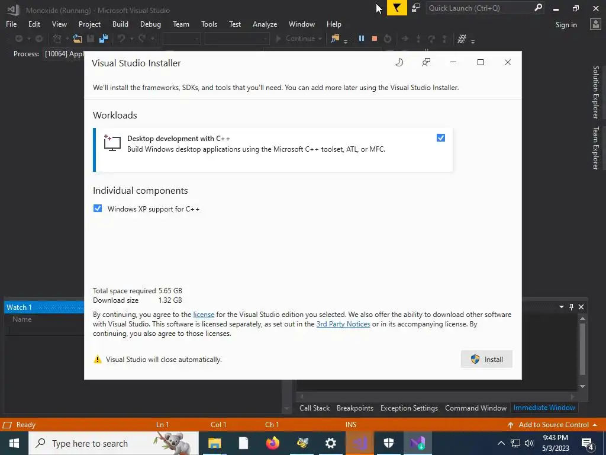
Task: Click the Step Into arrow icon
Action: pos(418,39)
